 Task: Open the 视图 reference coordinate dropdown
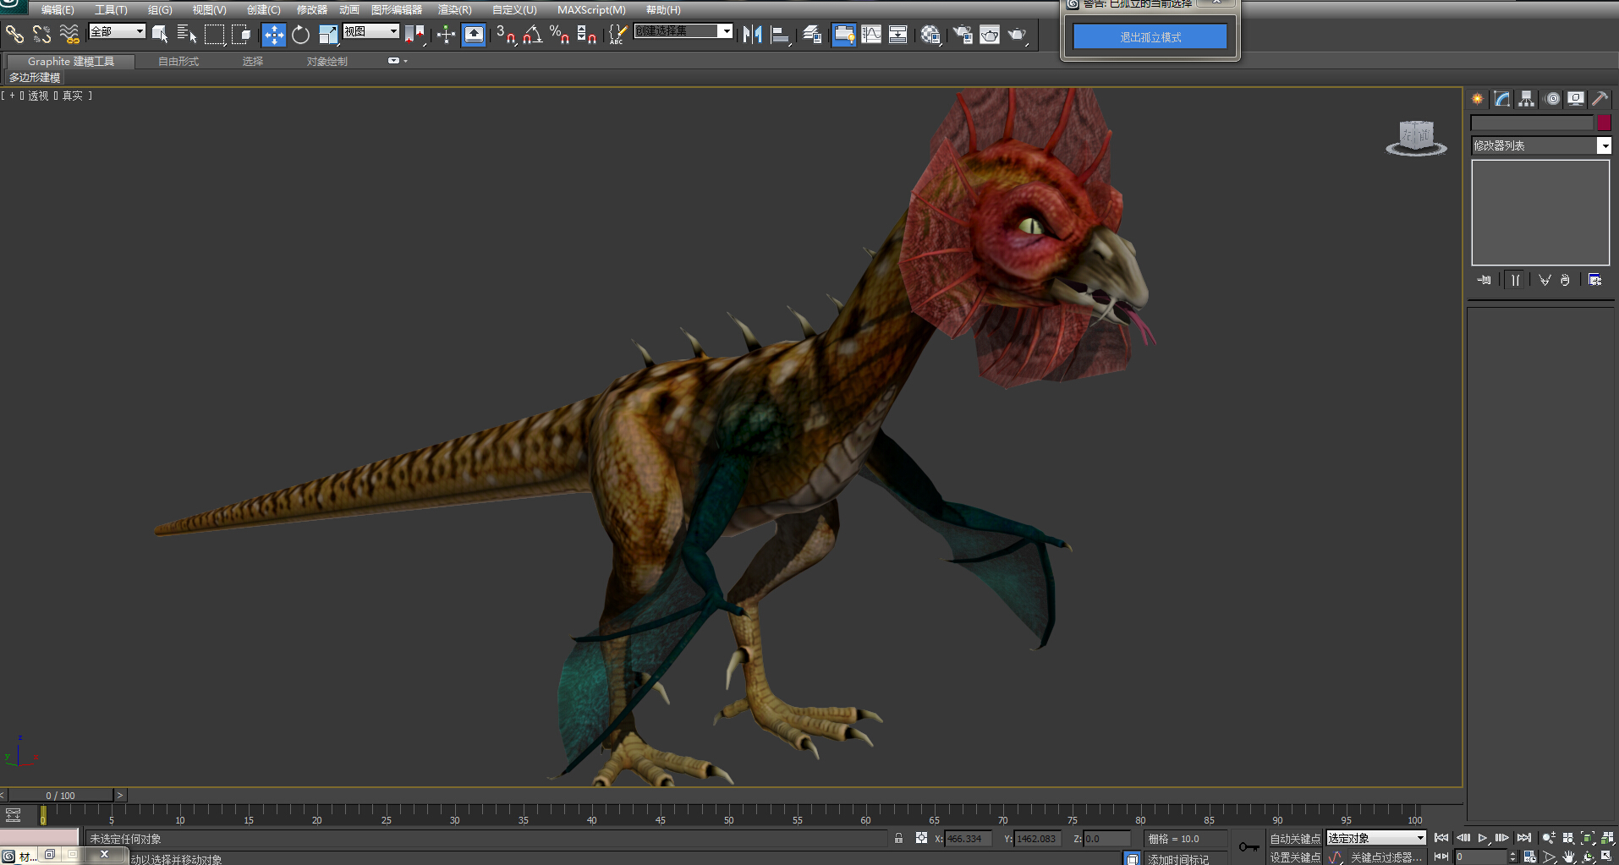click(x=370, y=31)
